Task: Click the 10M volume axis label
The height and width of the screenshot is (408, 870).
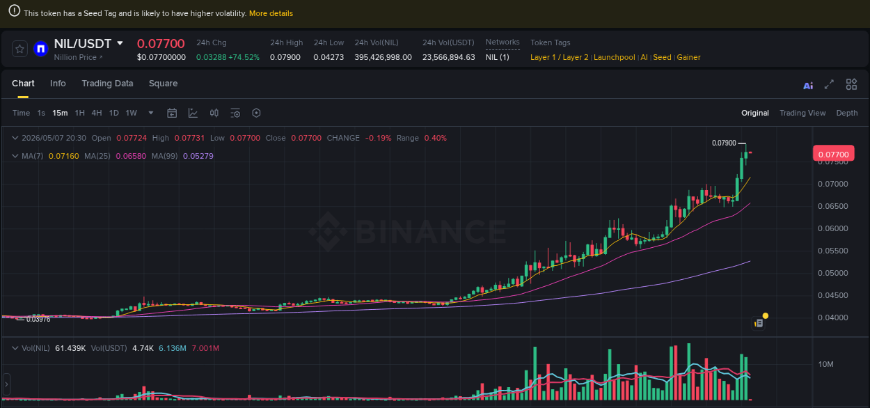Action: tap(826, 364)
